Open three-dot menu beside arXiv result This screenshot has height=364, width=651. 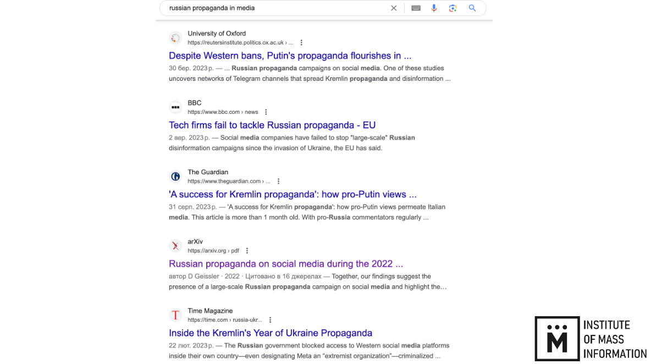point(247,251)
